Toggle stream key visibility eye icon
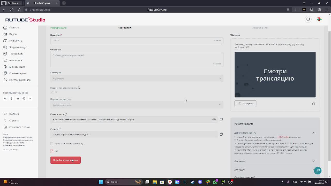This screenshot has height=186, width=331. click(214, 120)
